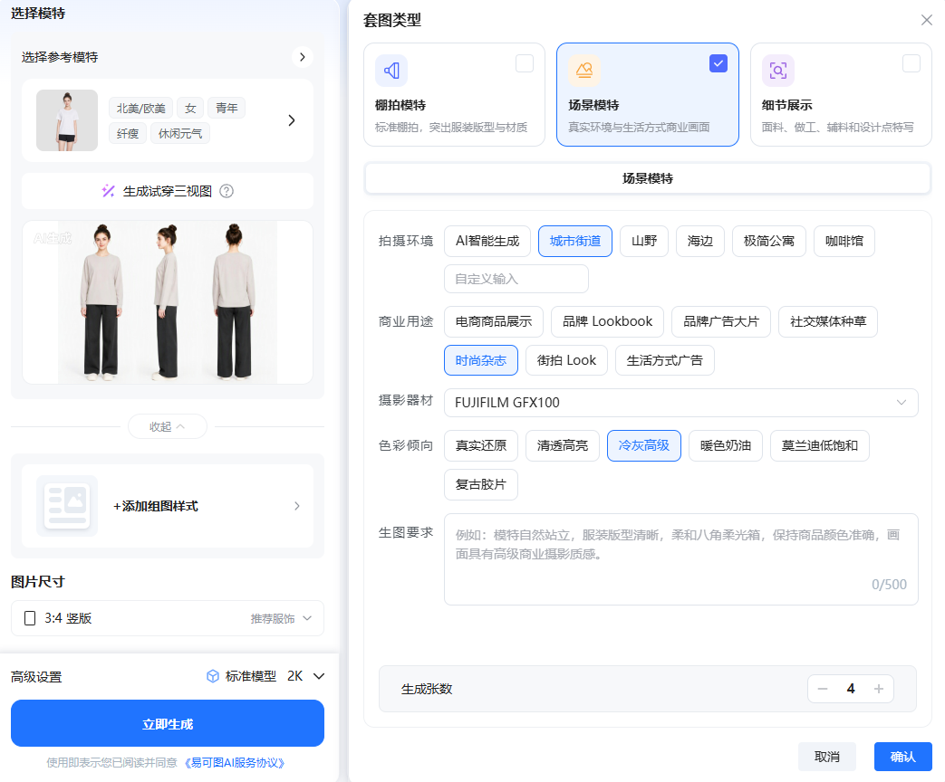Click 确认 to confirm
The height and width of the screenshot is (782, 945).
[x=902, y=757]
